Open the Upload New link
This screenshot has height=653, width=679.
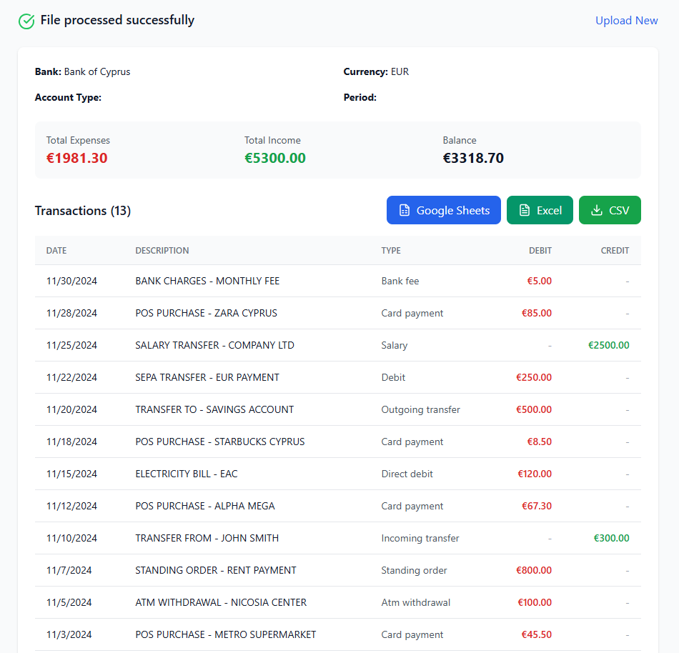pos(627,21)
